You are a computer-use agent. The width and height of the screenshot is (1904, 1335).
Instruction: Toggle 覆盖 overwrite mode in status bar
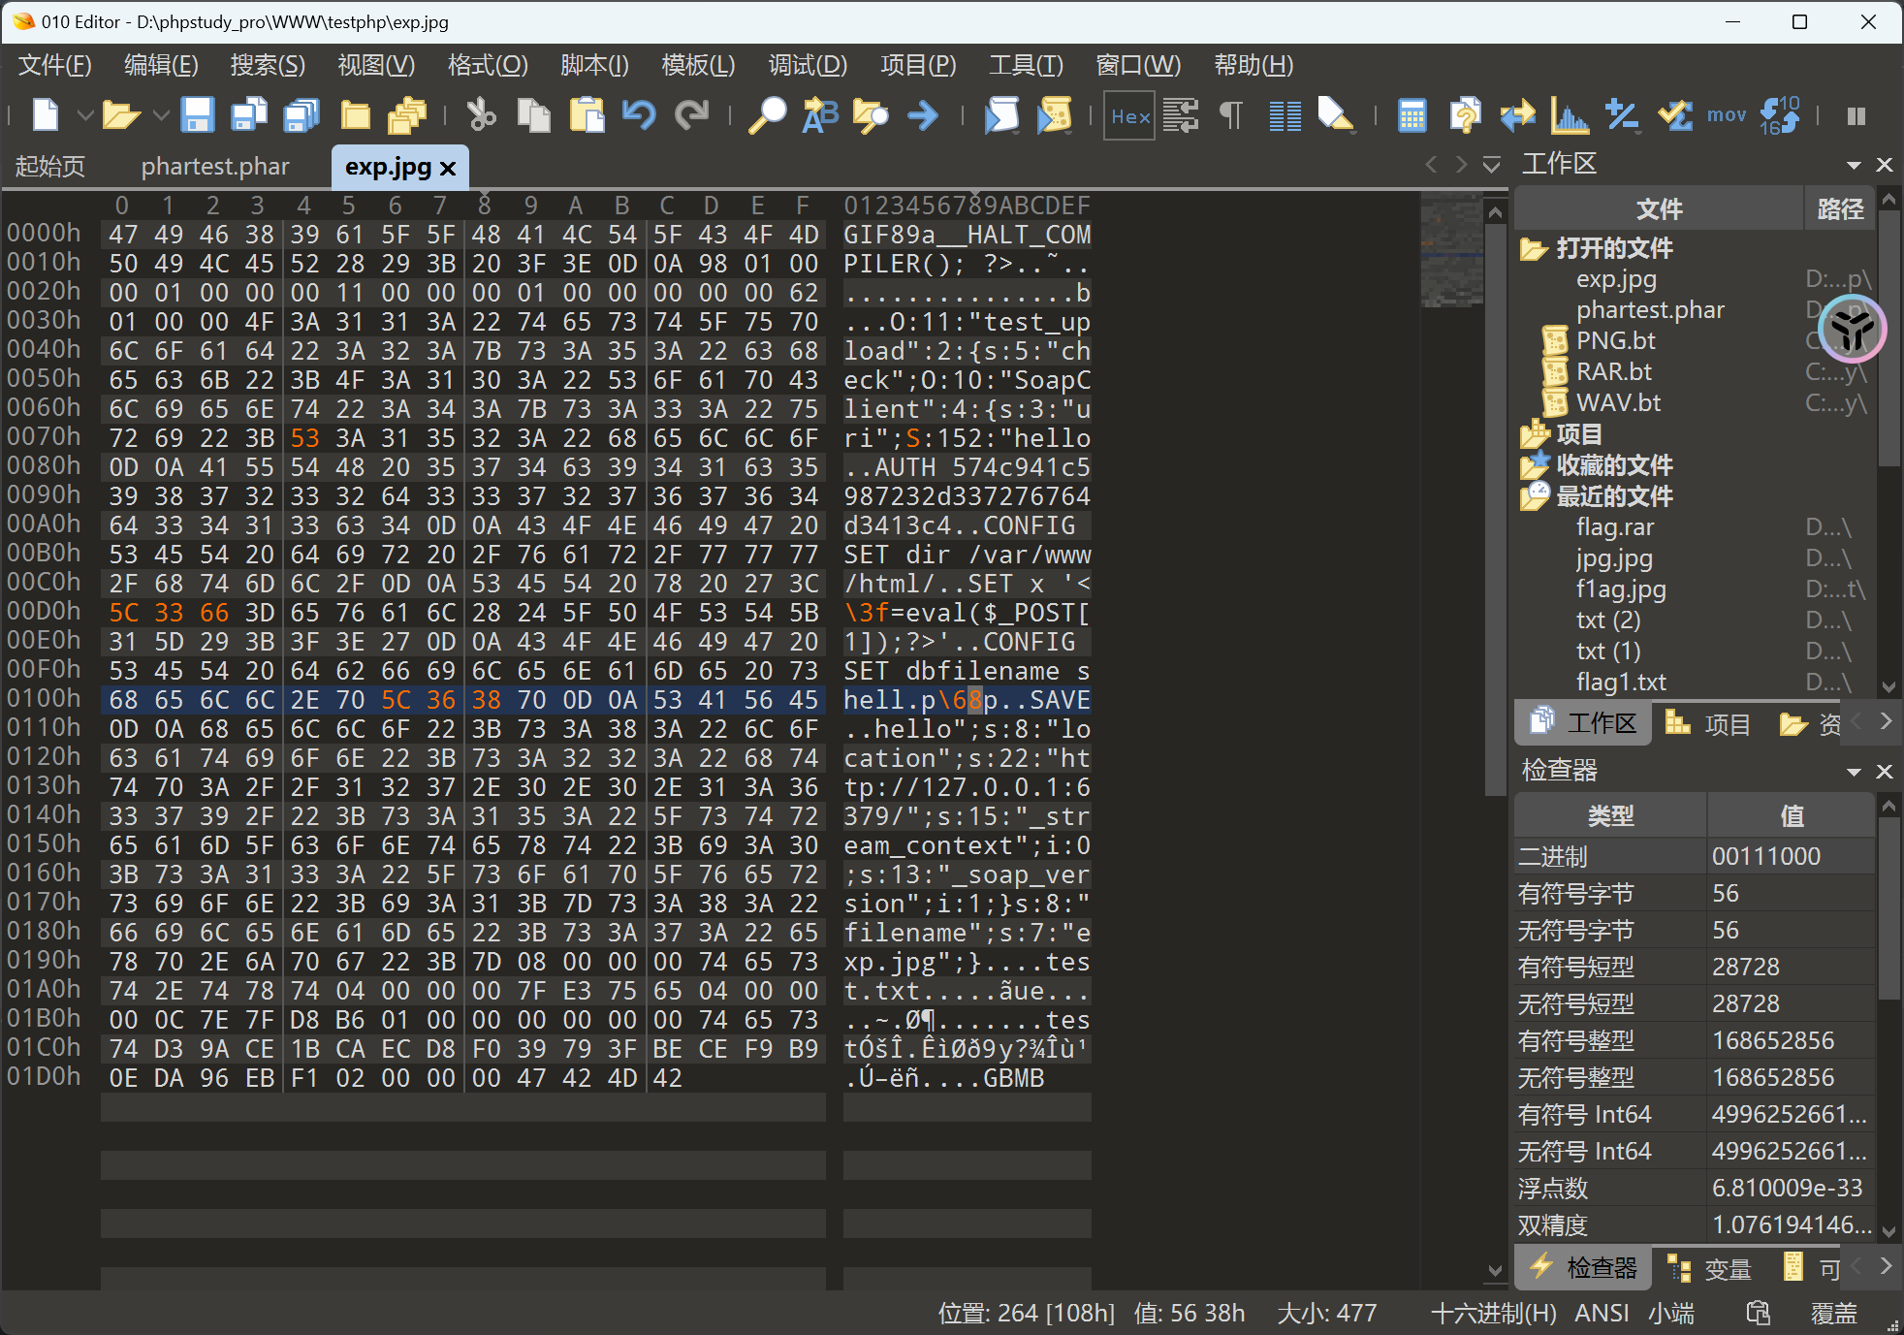(x=1833, y=1313)
